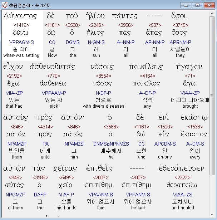Click the Korean gloss 예수께서
Screen dimensions: 217x220
111,151
